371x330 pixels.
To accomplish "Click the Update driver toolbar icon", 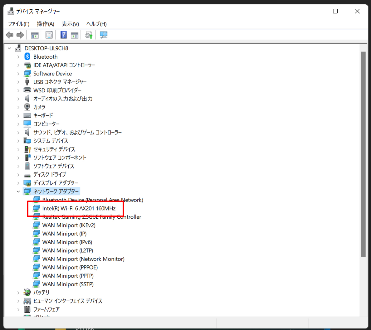I will (x=89, y=35).
